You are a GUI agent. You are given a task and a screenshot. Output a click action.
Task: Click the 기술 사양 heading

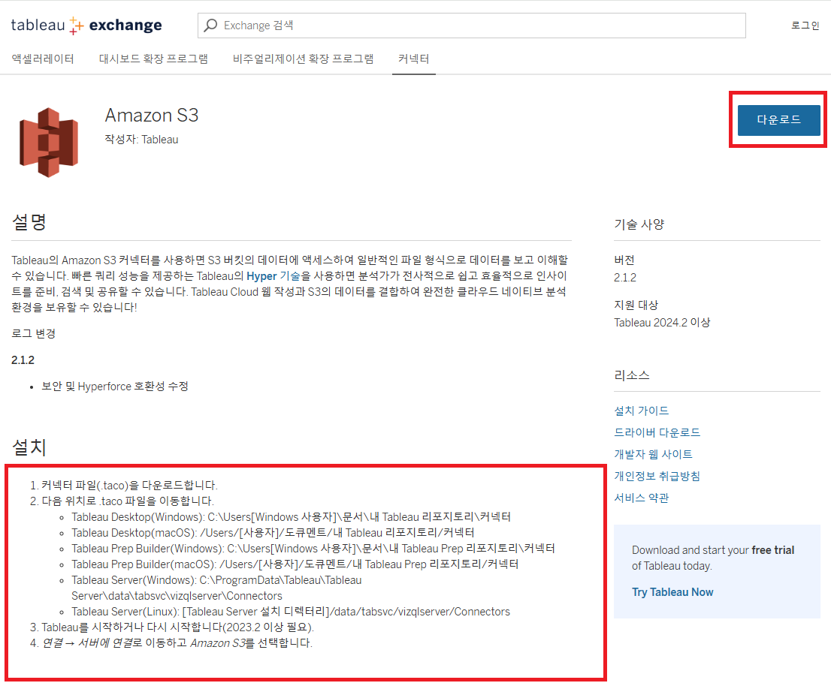click(639, 224)
